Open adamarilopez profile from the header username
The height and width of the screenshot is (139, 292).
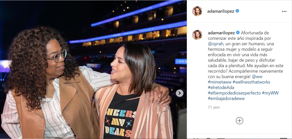click(221, 11)
